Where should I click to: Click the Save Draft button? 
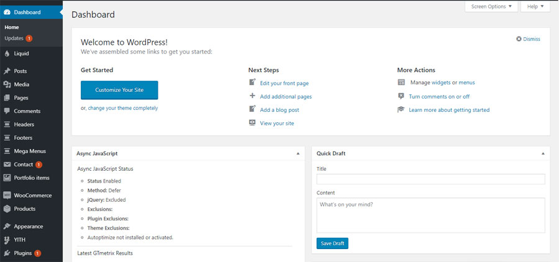332,243
